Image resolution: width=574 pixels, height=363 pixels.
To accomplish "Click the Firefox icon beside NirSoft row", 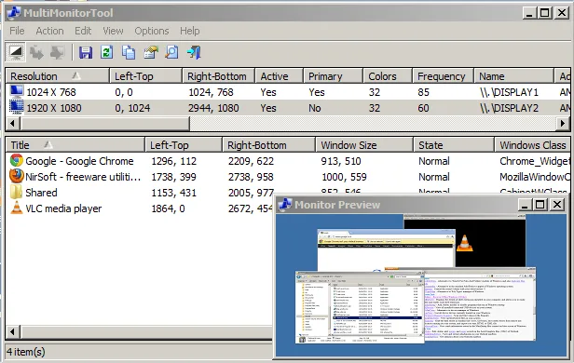I will (x=17, y=176).
